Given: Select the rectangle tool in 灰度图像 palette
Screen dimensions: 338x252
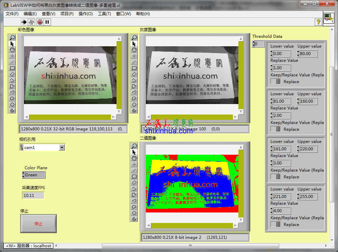Looking at the screenshot, I should click(134, 68).
